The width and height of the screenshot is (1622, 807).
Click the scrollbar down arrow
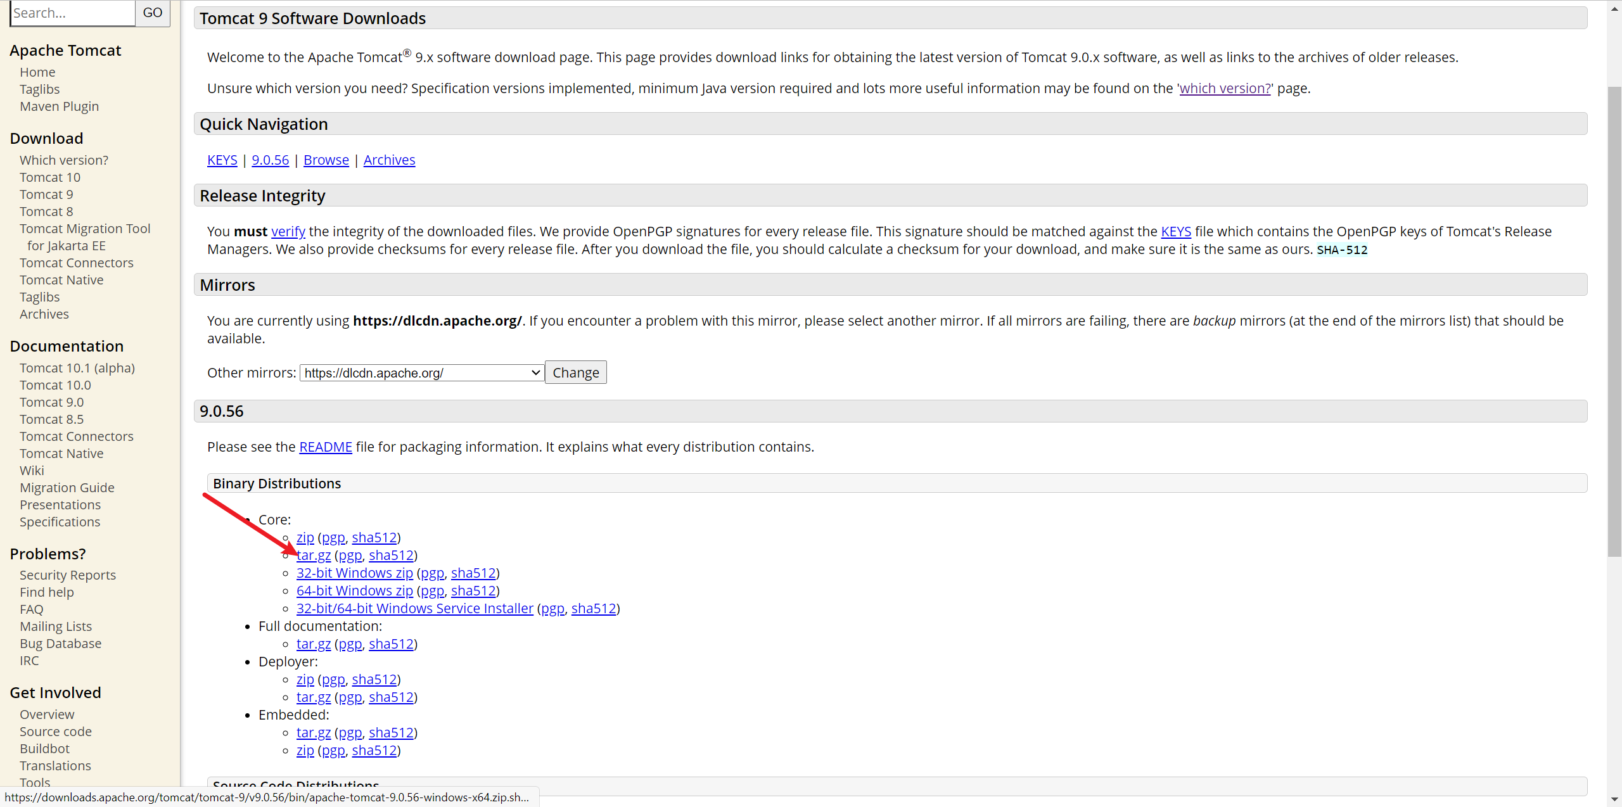[1614, 800]
